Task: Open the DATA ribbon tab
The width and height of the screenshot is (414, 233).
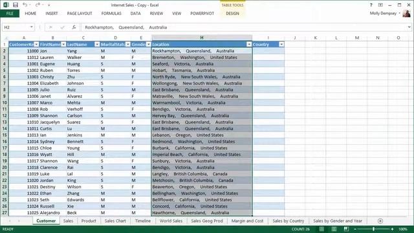Action: (135, 13)
